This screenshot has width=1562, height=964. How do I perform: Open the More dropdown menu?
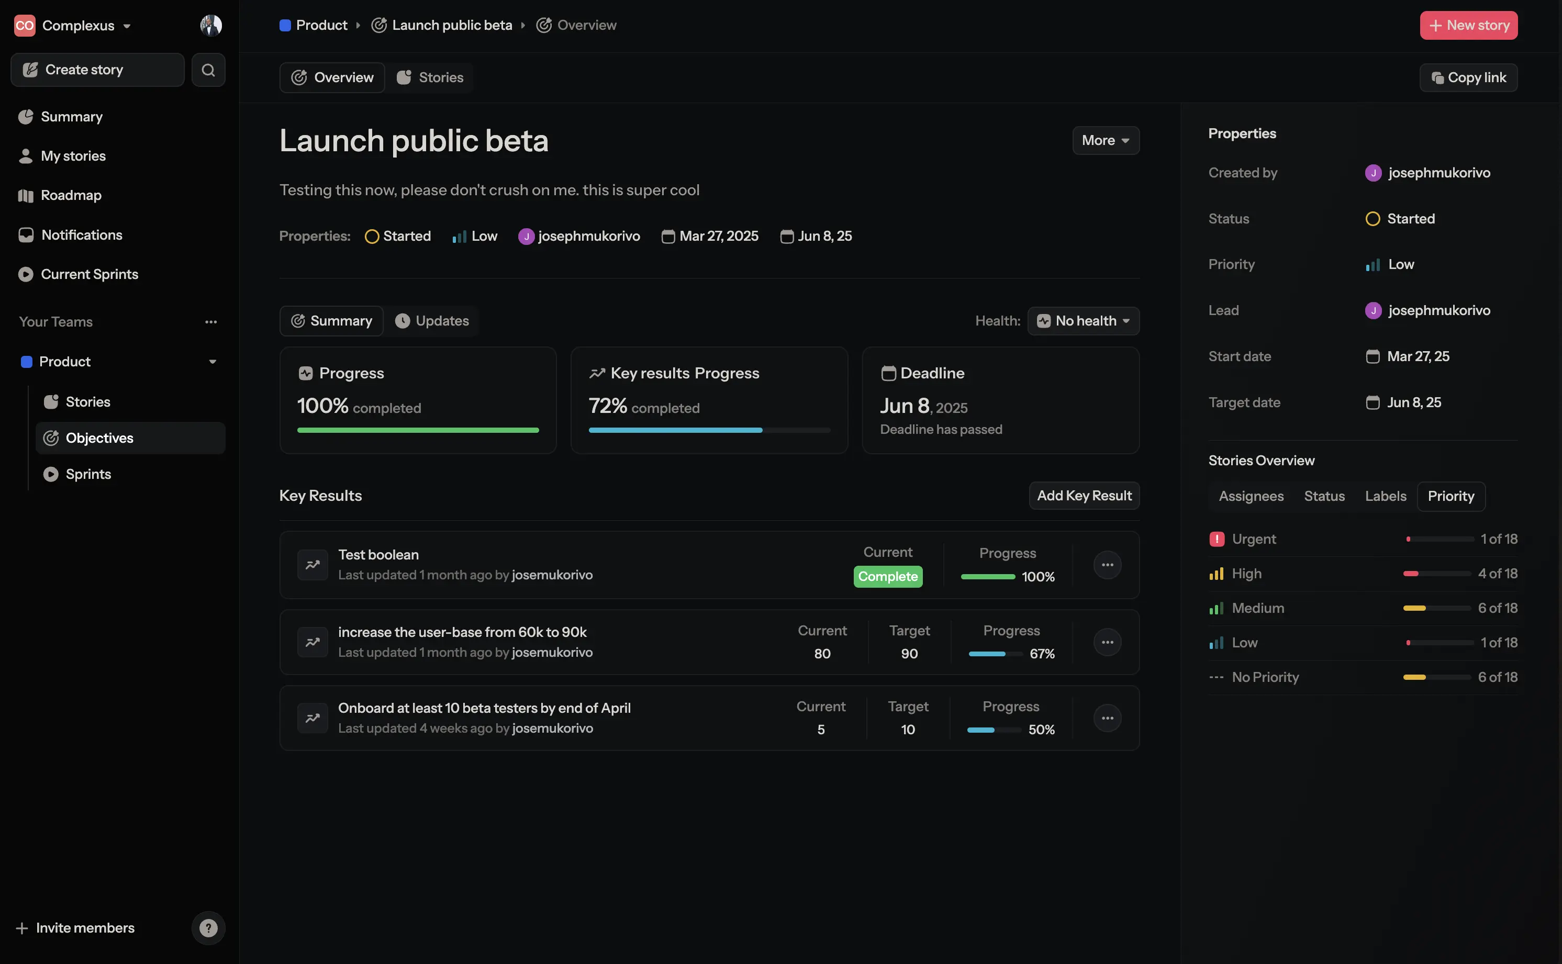pos(1106,140)
